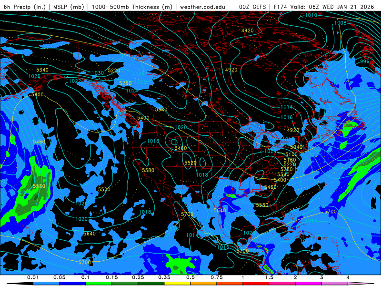Select the bright green 0.1–0.15 legend swatch
The width and height of the screenshot is (381, 286).
coord(99,284)
